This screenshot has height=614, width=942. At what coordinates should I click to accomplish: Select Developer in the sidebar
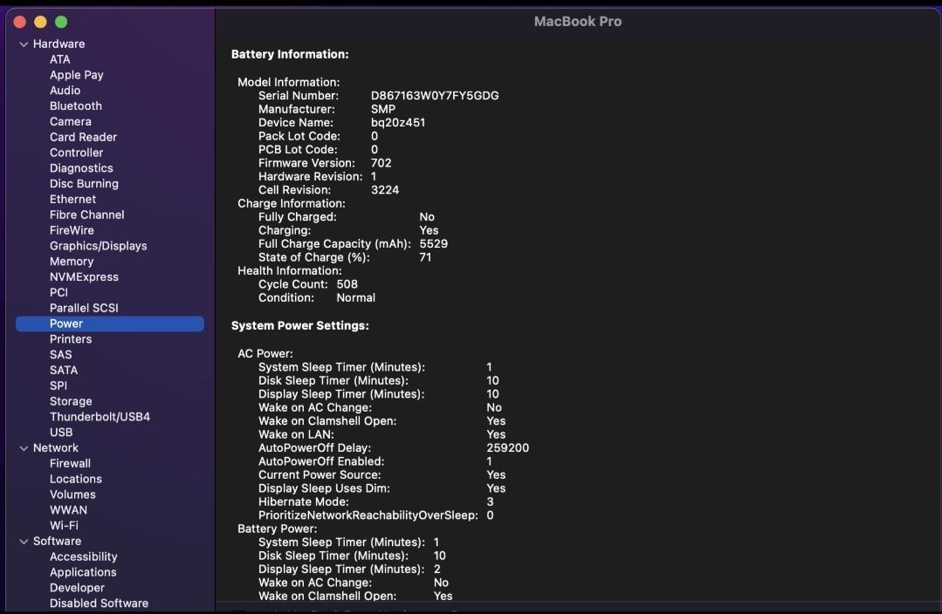77,588
